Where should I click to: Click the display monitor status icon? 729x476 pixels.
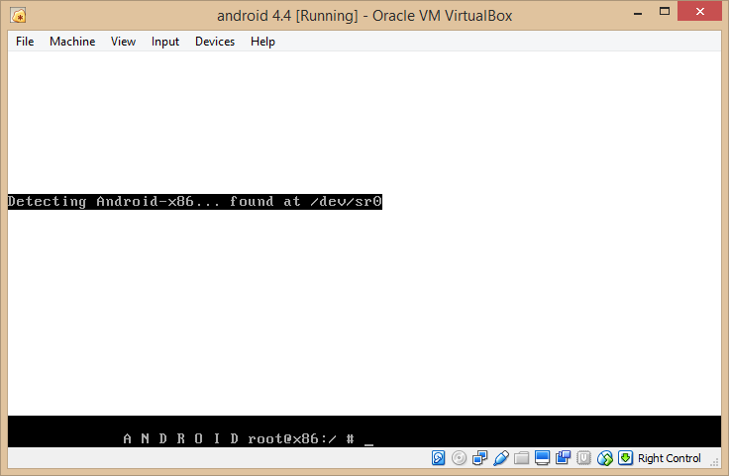(x=542, y=458)
